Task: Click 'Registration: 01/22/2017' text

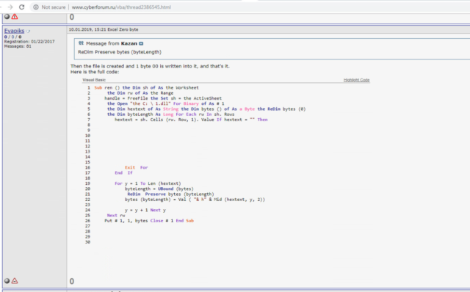Action: tap(29, 42)
